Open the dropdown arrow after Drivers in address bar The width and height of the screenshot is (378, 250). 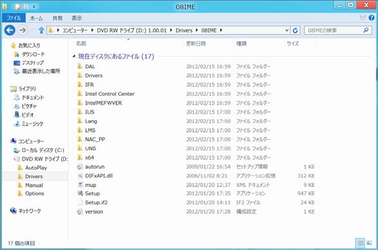coord(197,30)
